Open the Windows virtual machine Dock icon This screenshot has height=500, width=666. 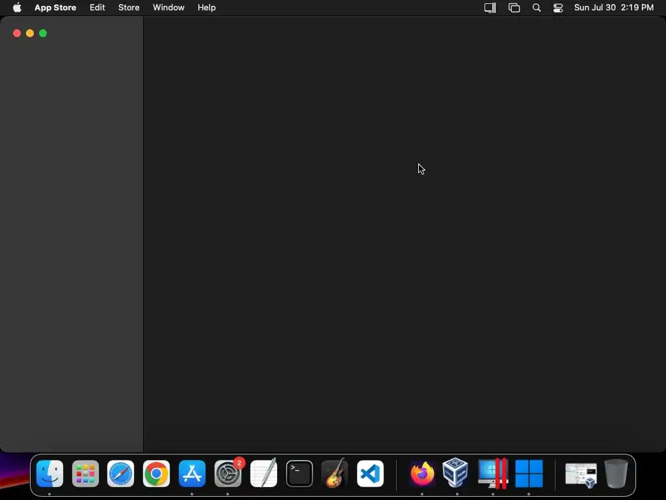tap(529, 474)
